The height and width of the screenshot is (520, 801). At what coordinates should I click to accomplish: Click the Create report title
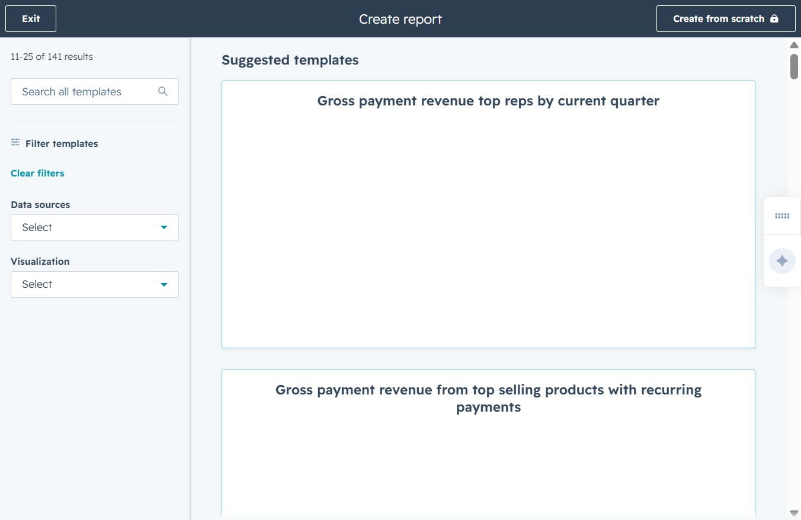(x=400, y=19)
